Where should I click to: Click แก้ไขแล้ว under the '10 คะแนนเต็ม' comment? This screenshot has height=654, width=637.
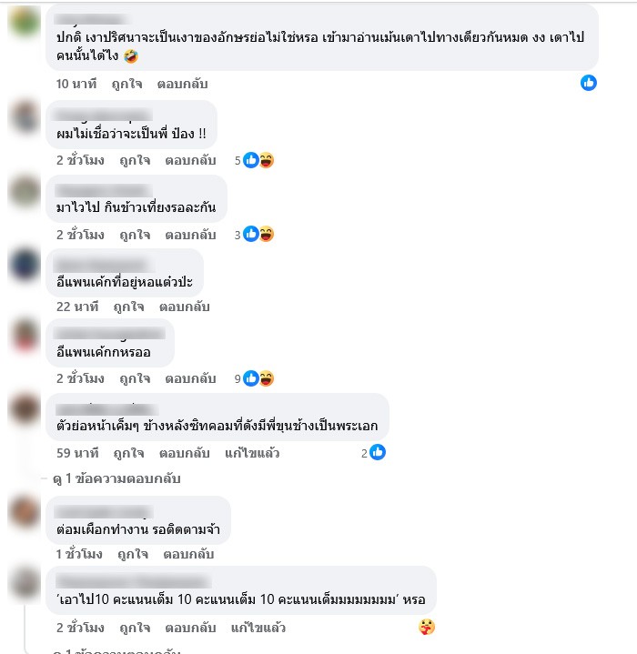pos(258,628)
